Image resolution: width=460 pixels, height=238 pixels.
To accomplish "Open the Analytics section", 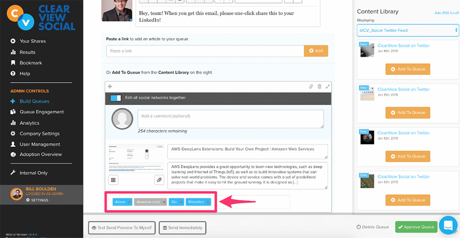I will point(29,123).
